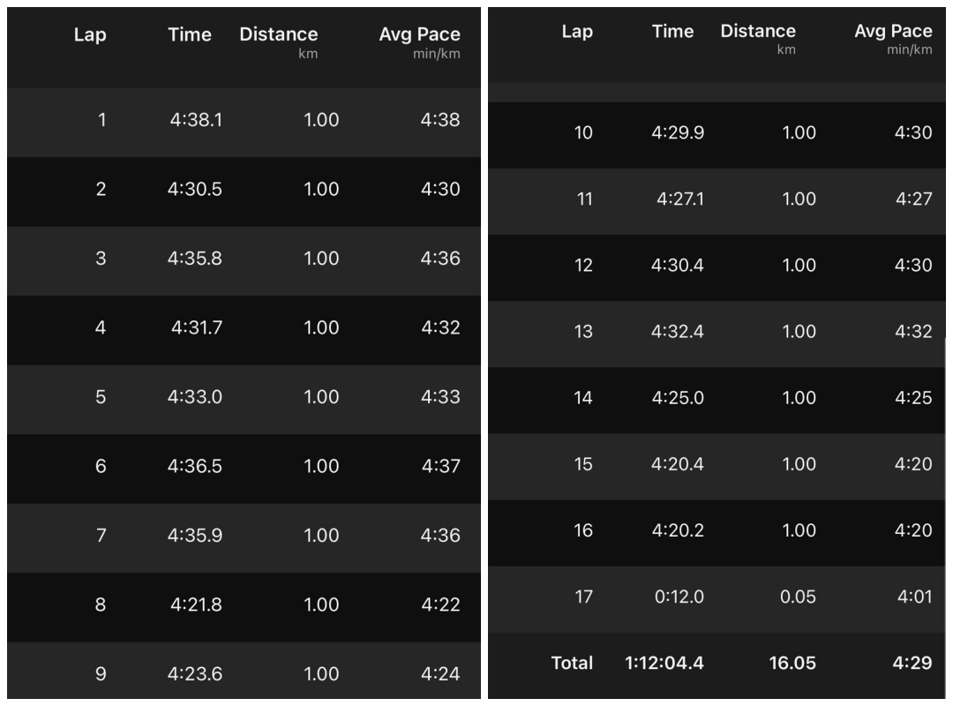Viewport: 953px width, 706px height.
Task: Tap the 0.05 km distance value
Action: tap(799, 597)
